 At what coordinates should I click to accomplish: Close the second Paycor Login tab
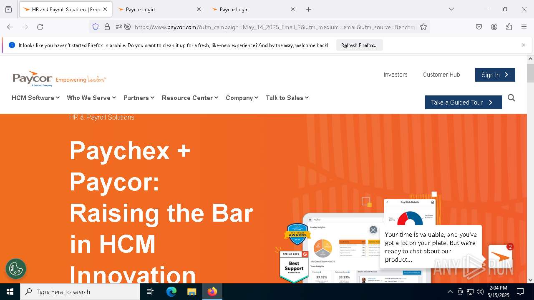199,9
